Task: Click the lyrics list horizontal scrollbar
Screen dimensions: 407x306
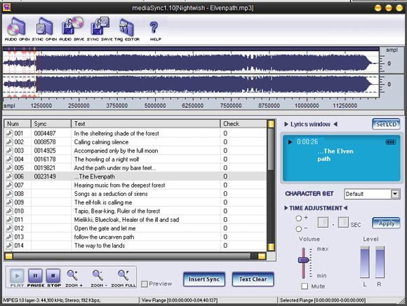Action: (135, 256)
